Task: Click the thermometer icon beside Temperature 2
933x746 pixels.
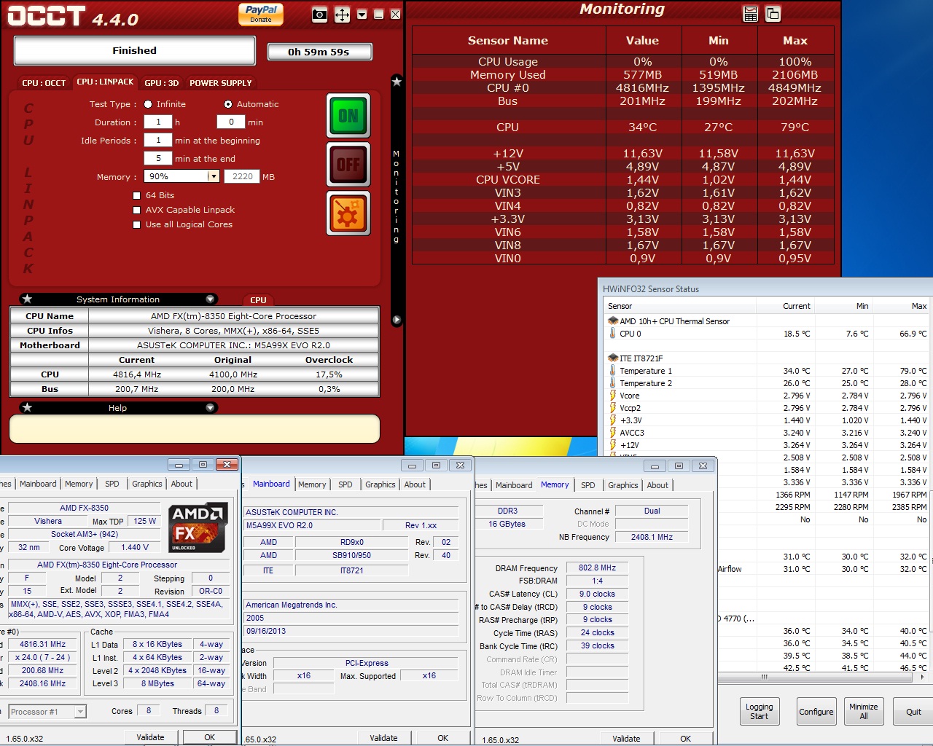Action: coord(612,383)
